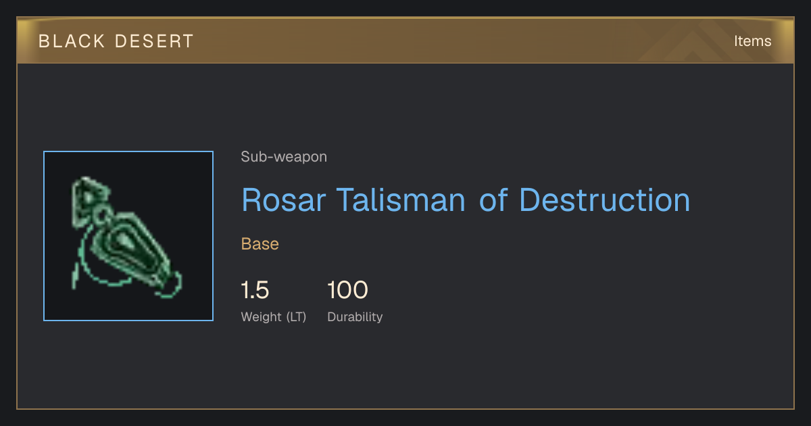Viewport: 811px width, 426px height.
Task: Click the Weight (LT) label
Action: [x=274, y=317]
